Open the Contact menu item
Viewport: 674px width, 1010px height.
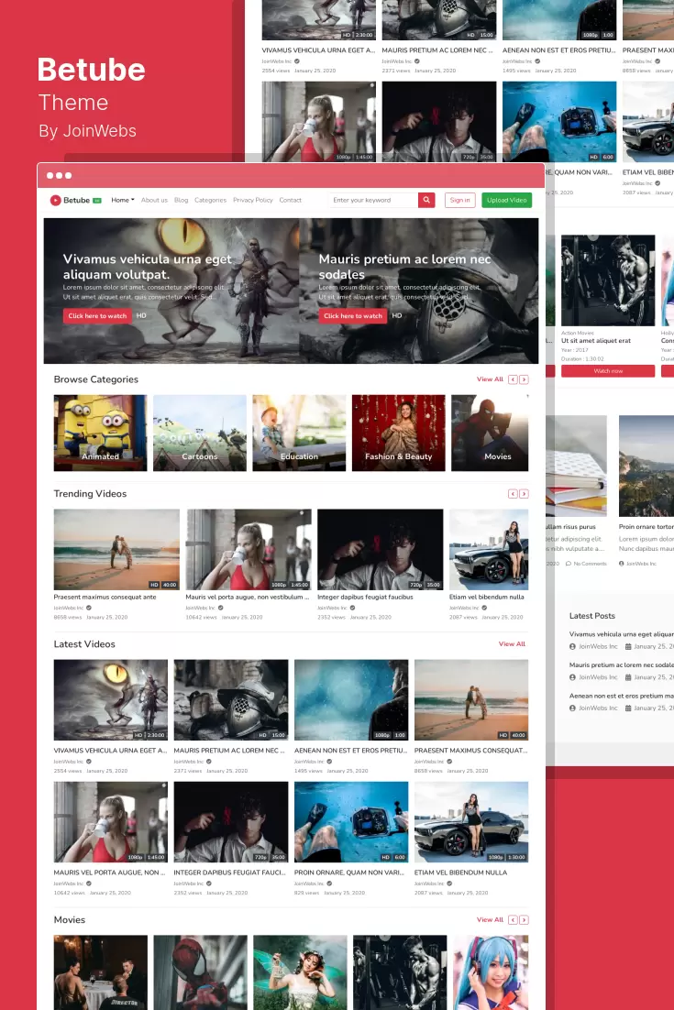pyautogui.click(x=290, y=201)
